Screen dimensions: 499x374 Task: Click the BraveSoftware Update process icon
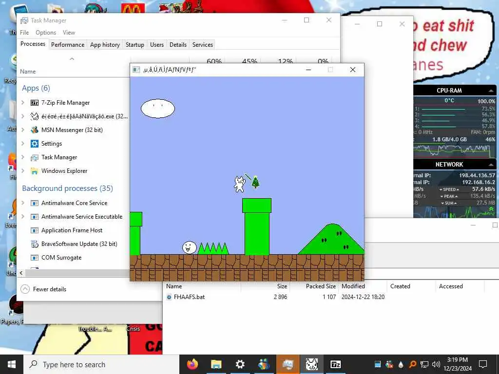35,244
